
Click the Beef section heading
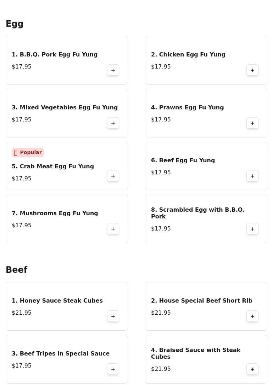point(17,270)
